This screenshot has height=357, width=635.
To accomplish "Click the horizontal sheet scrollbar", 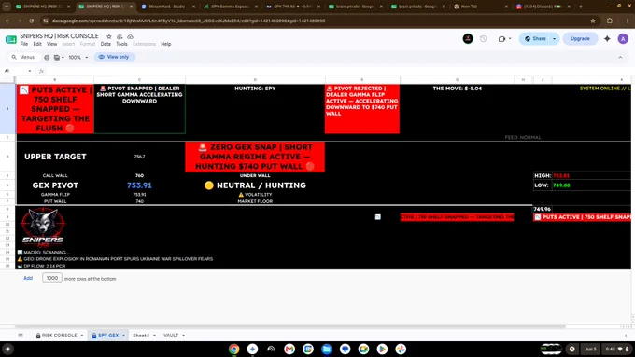I will coord(290,326).
